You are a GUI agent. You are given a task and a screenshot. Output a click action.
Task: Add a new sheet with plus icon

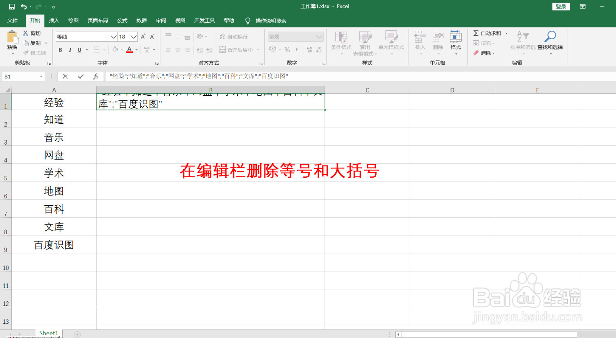pos(77,335)
